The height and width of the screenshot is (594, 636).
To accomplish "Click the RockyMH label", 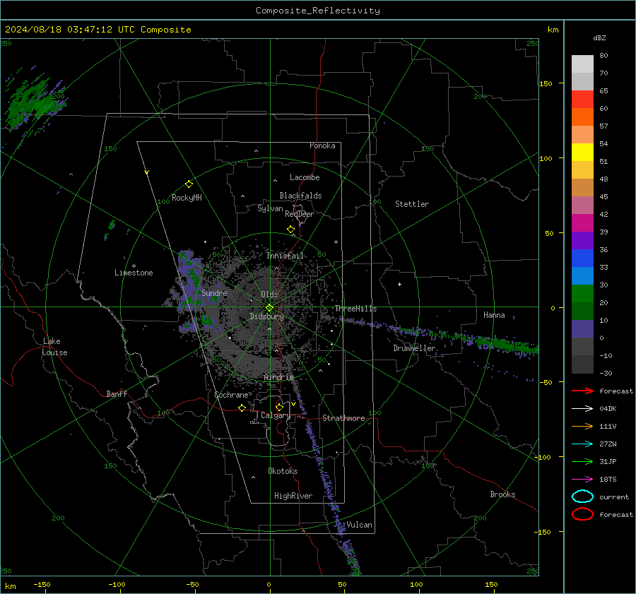I will coord(187,198).
